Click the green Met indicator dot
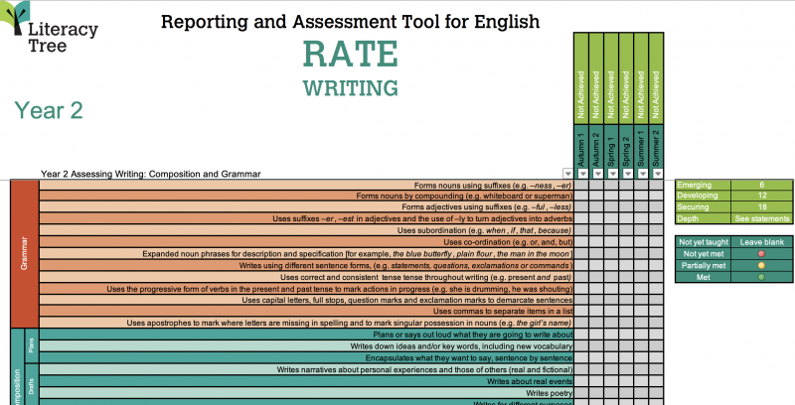The height and width of the screenshot is (405, 795). (761, 277)
